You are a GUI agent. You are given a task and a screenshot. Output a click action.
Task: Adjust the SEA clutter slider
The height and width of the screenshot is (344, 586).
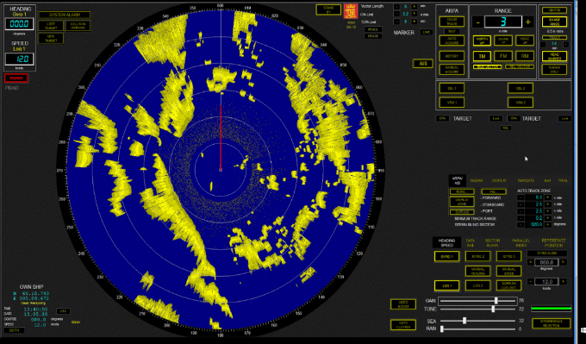pyautogui.click(x=464, y=321)
